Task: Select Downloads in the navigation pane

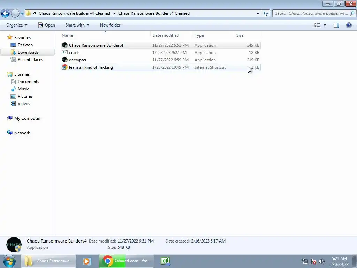Action: [x=28, y=52]
